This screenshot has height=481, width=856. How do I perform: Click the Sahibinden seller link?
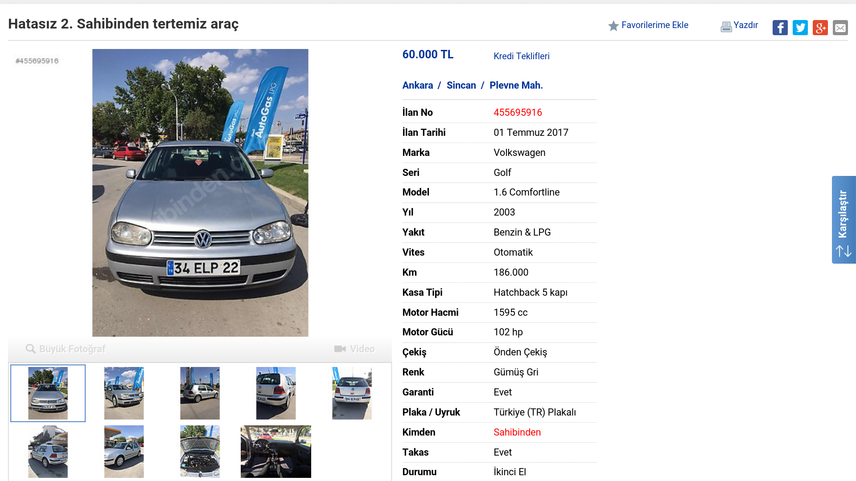tap(517, 432)
